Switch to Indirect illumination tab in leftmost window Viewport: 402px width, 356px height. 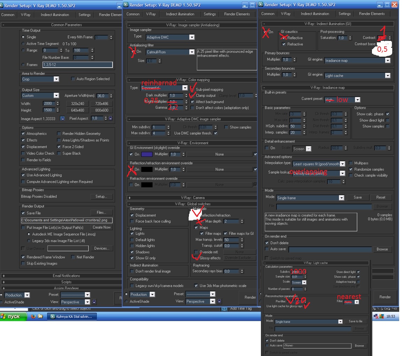point(55,15)
